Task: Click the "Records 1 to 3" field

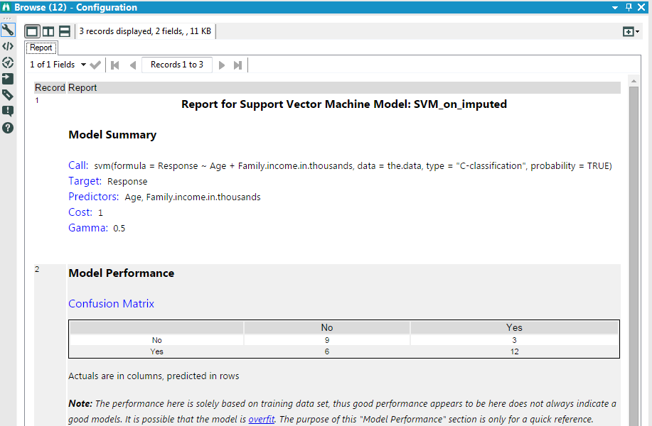Action: tap(176, 64)
